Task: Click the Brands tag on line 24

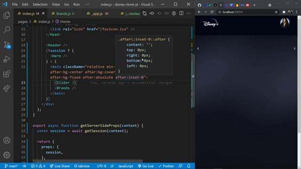Action: tap(63, 88)
